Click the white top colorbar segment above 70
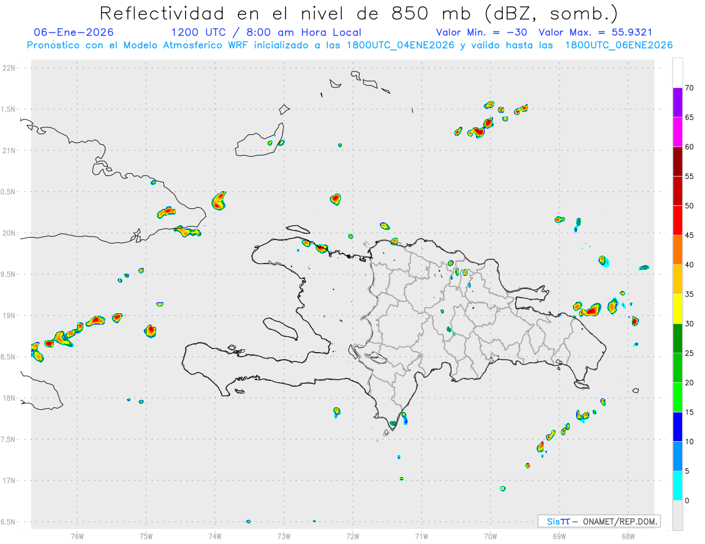The image size is (705, 544). point(677,73)
